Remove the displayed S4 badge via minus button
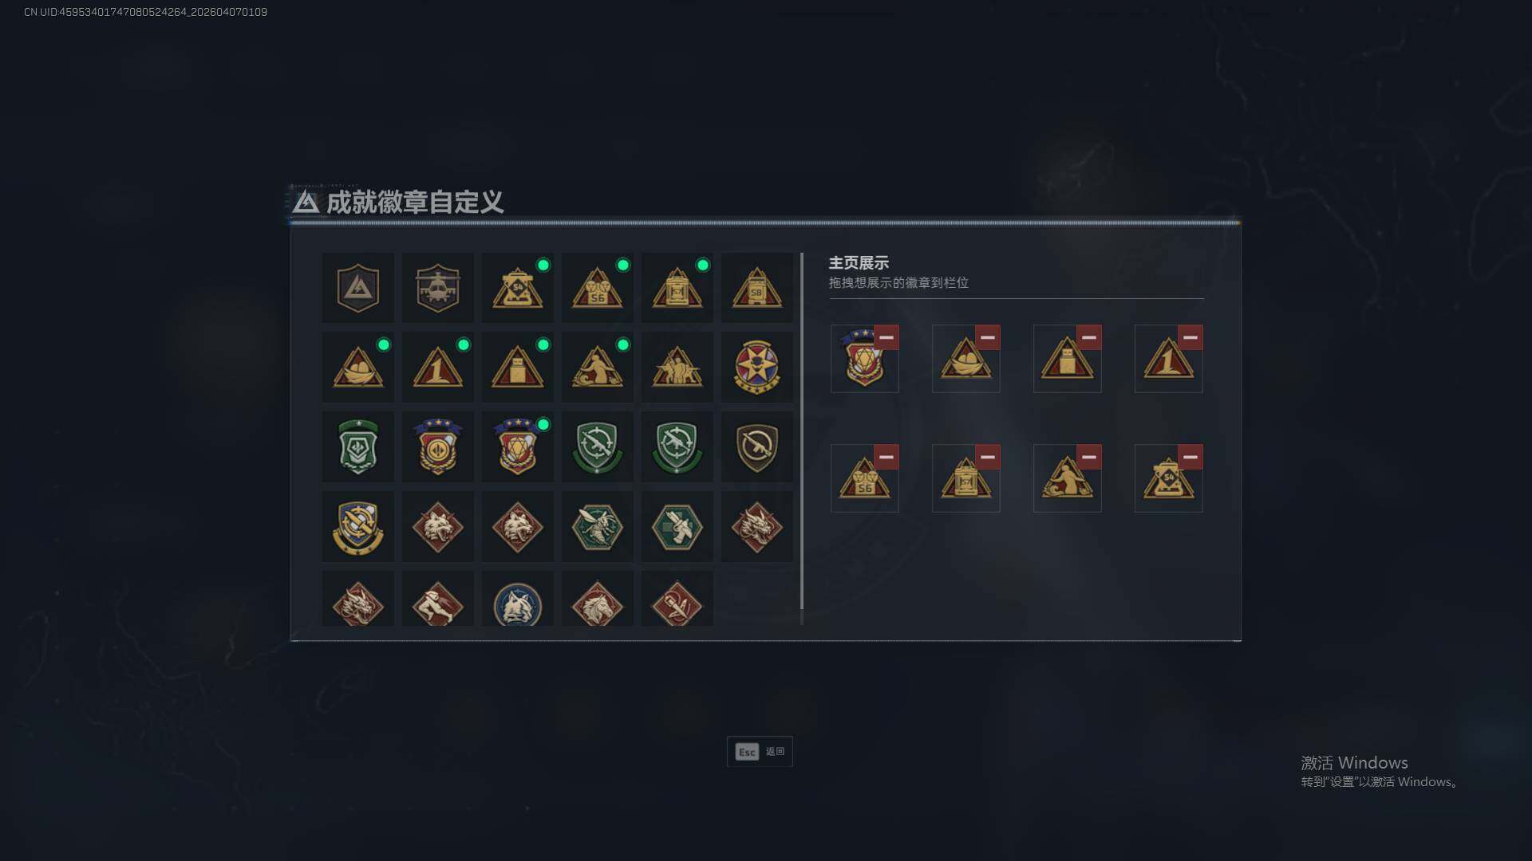 (x=1190, y=457)
